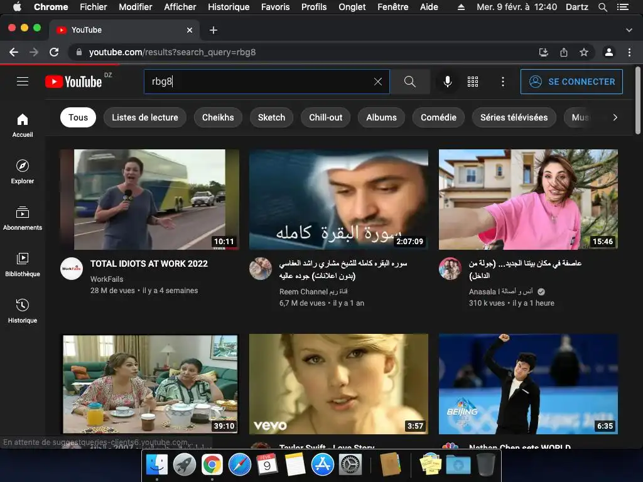Viewport: 643px width, 482px height.
Task: Open YouTube settings three-dot menu
Action: click(x=503, y=82)
